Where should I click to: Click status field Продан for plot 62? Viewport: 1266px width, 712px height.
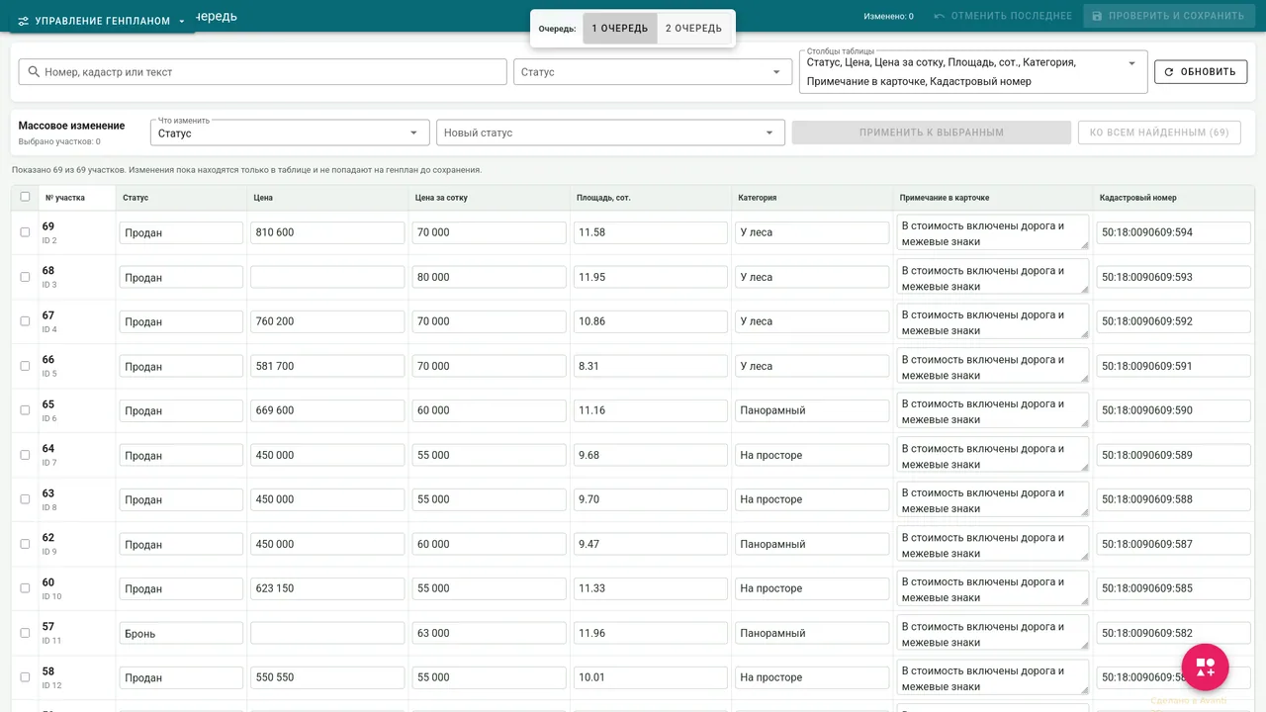tap(181, 544)
